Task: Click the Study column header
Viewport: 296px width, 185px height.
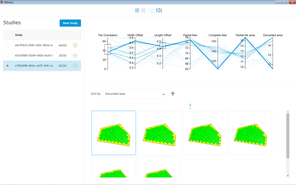Action: pos(19,35)
